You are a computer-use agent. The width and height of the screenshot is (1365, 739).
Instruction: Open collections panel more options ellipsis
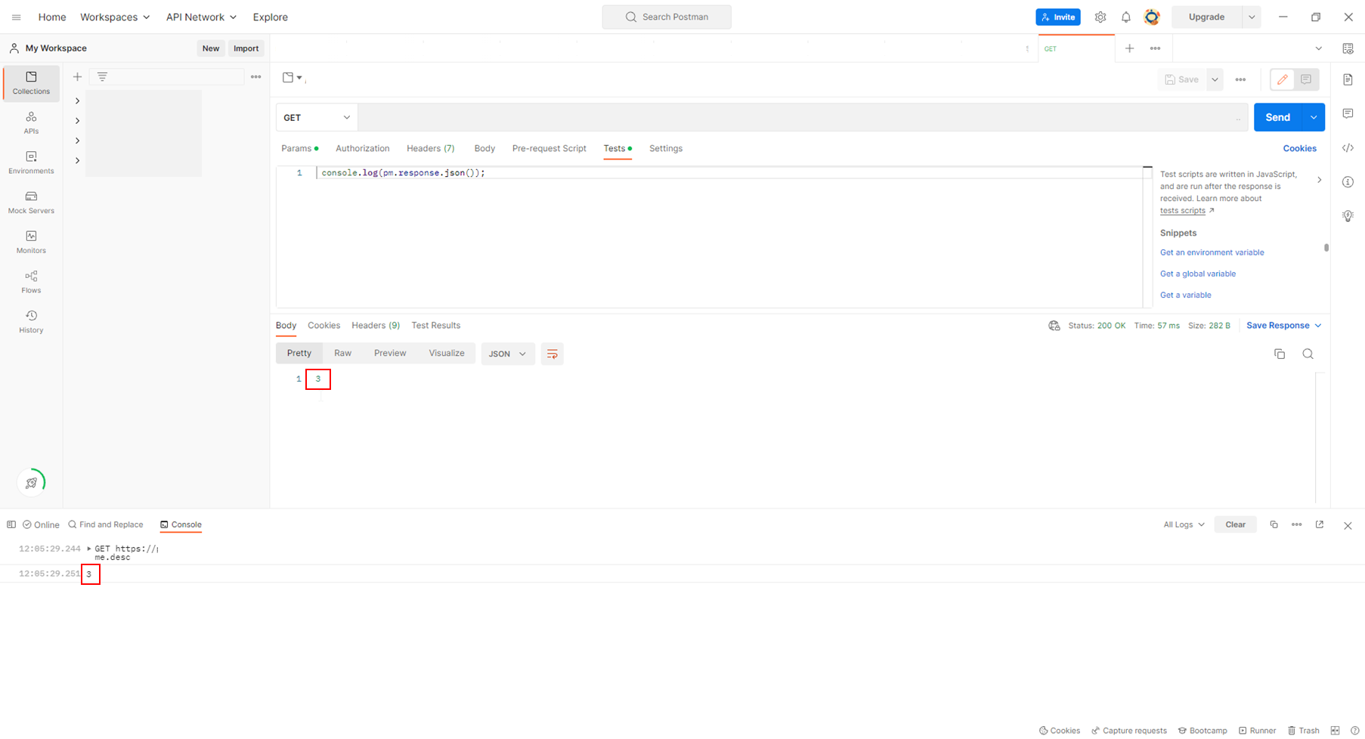click(x=256, y=76)
